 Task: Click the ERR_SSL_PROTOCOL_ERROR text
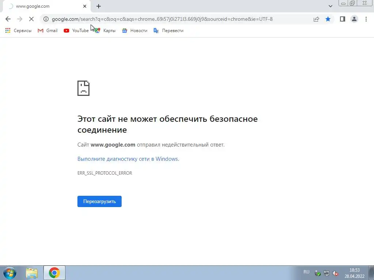[x=105, y=173]
